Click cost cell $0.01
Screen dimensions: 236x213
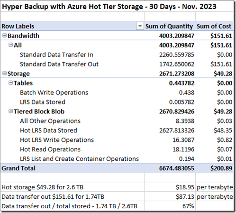tap(225, 159)
